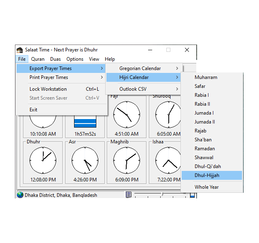Click the 6:09:00 PM Maghrib time
Screen dimensions: 259x243
[x=127, y=180]
